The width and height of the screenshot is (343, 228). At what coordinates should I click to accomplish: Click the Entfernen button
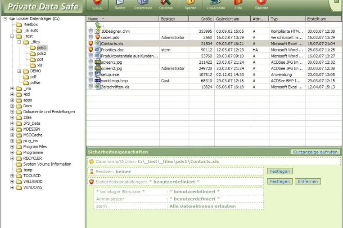[307, 181]
